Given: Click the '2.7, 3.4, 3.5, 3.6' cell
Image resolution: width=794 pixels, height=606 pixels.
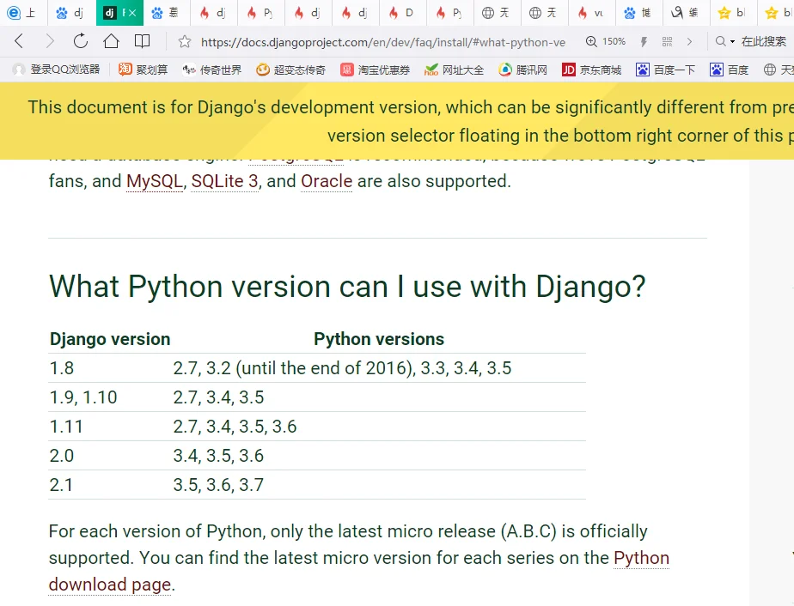Looking at the screenshot, I should tap(235, 427).
